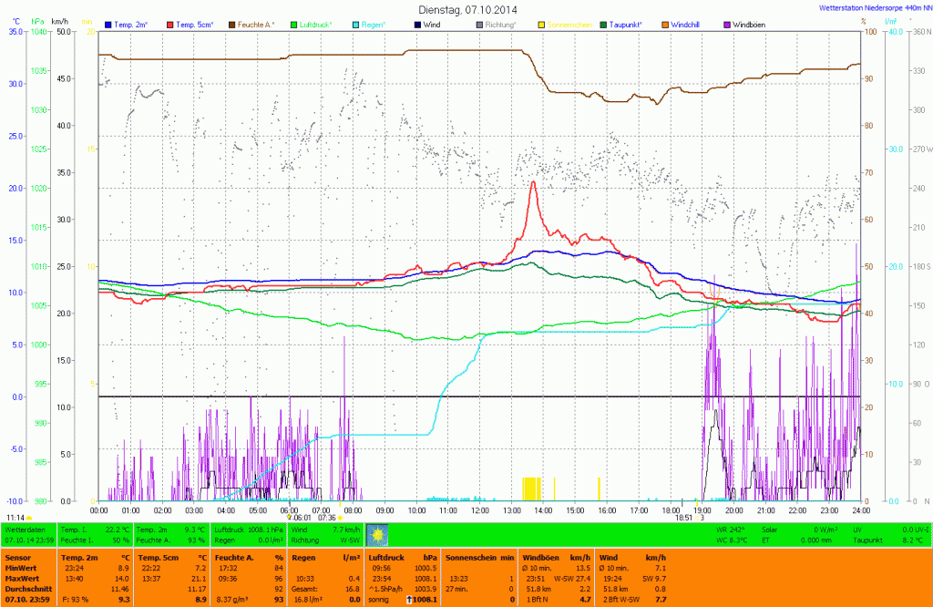Click the 12:00 time axis marker
The image size is (933, 607).
[479, 510]
